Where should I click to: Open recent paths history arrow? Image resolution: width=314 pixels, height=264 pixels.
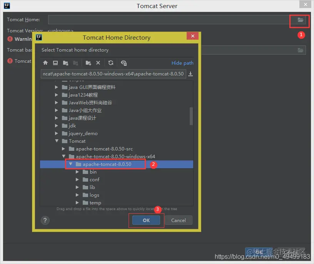190,74
